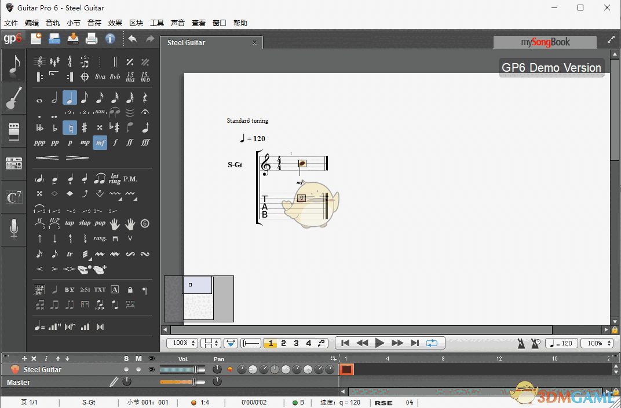Image resolution: width=621 pixels, height=408 pixels.
Task: Open the chord diagram C7 panel
Action: tap(13, 197)
